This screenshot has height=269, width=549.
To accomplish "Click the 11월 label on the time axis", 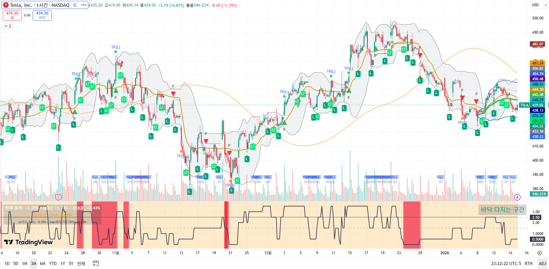I will [x=115, y=253].
